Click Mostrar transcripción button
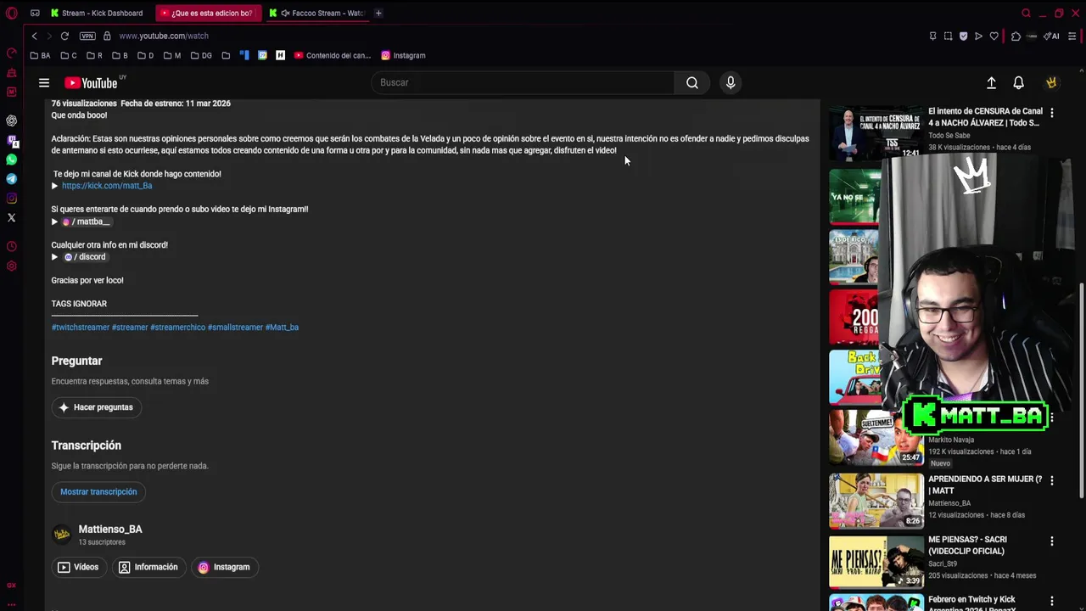Screen dimensions: 1086x611 tap(98, 492)
